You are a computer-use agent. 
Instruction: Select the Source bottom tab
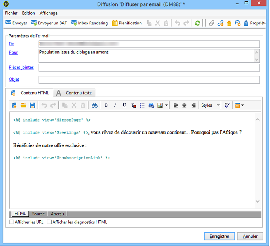[x=38, y=214]
